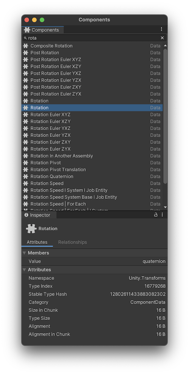
Task: Open the Inspector panel's more options menu
Action: pos(162,215)
